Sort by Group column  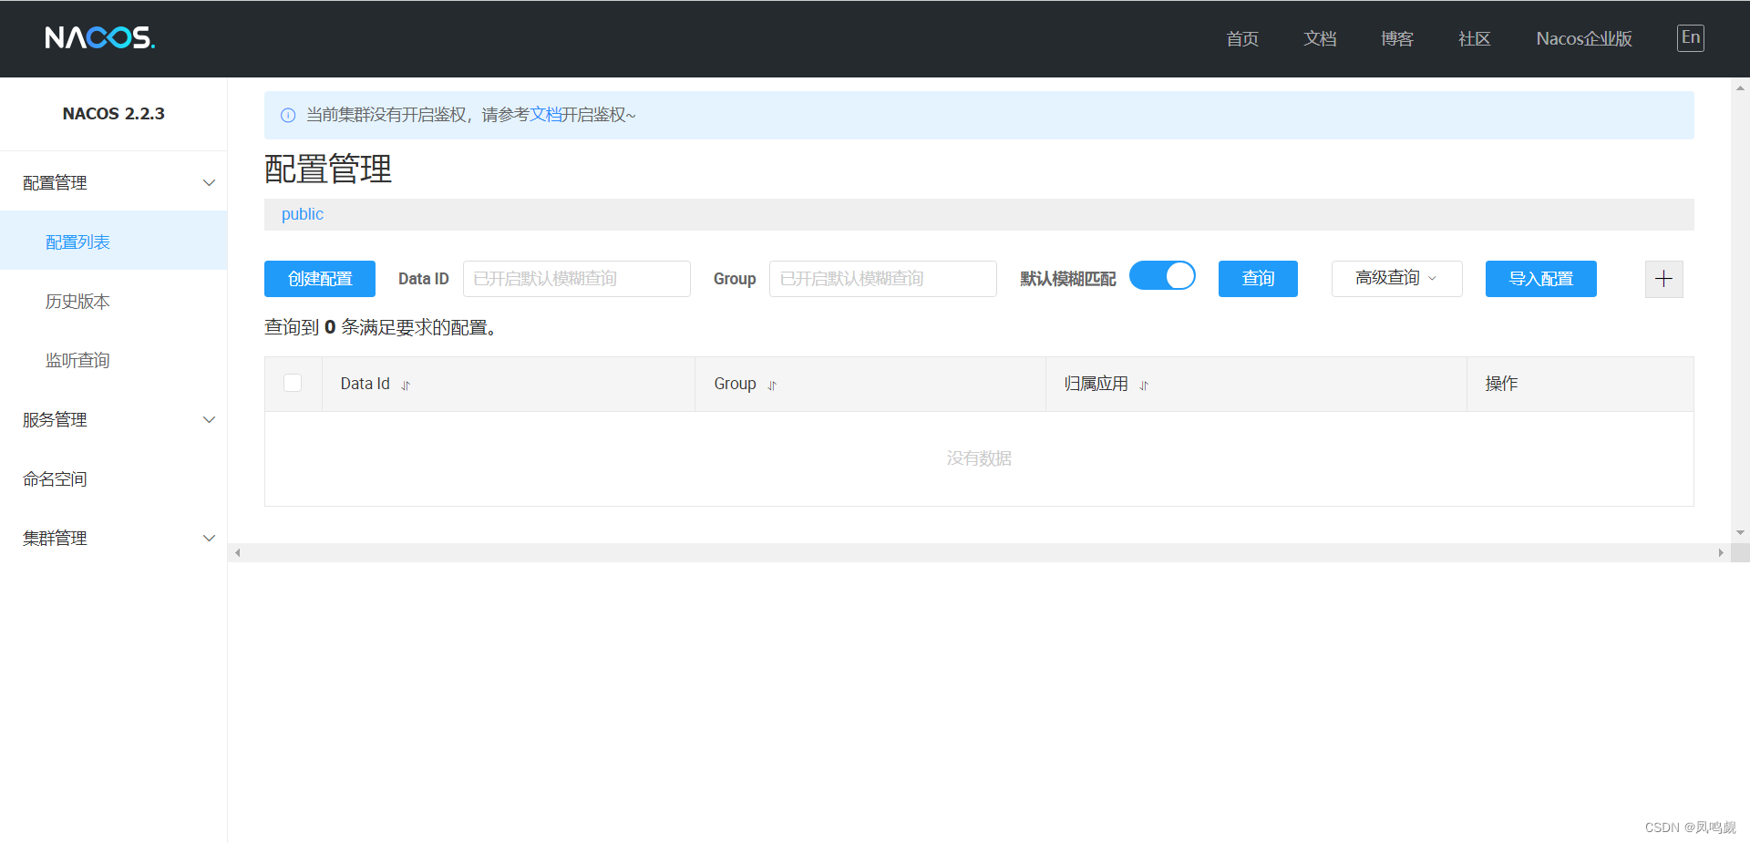(772, 386)
